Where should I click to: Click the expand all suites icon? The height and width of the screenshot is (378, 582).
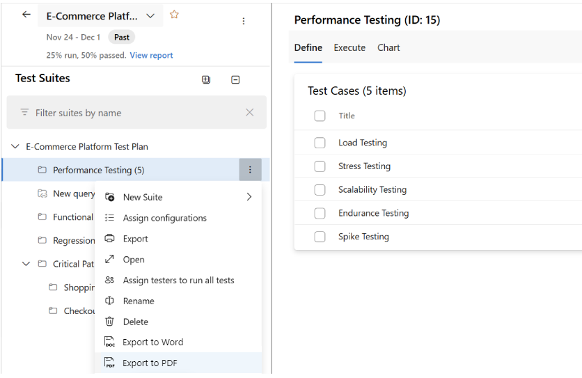[206, 80]
